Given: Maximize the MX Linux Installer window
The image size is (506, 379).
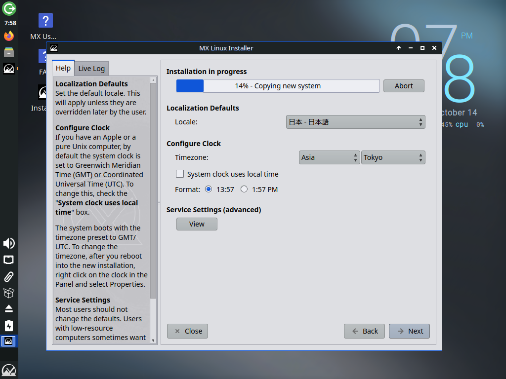Looking at the screenshot, I should pos(422,48).
